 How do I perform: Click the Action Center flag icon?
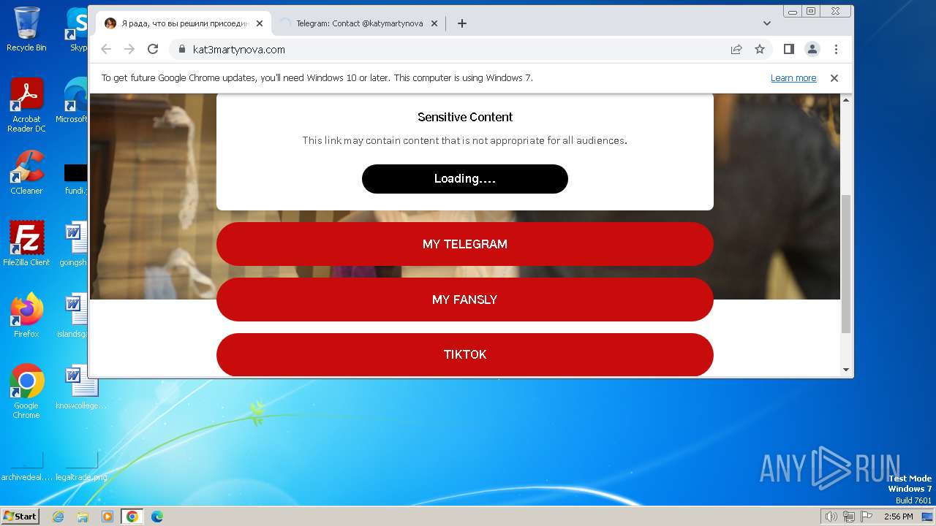pos(867,517)
